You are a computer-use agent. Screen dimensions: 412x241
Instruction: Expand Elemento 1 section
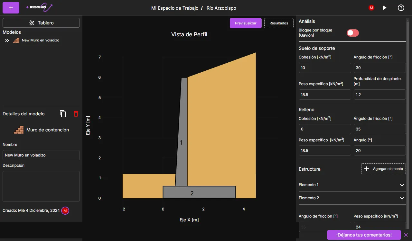[402, 185]
